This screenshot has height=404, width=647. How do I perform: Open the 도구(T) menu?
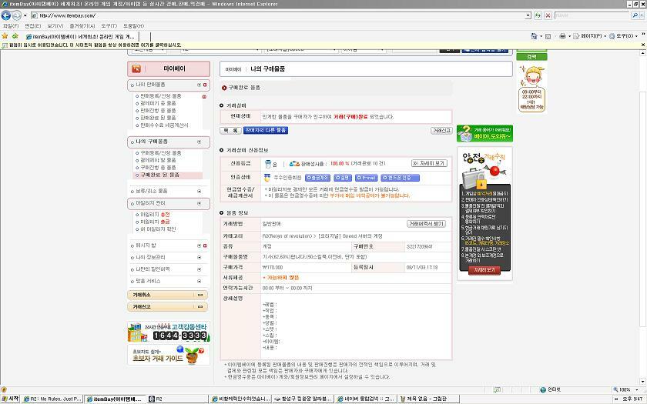(109, 25)
